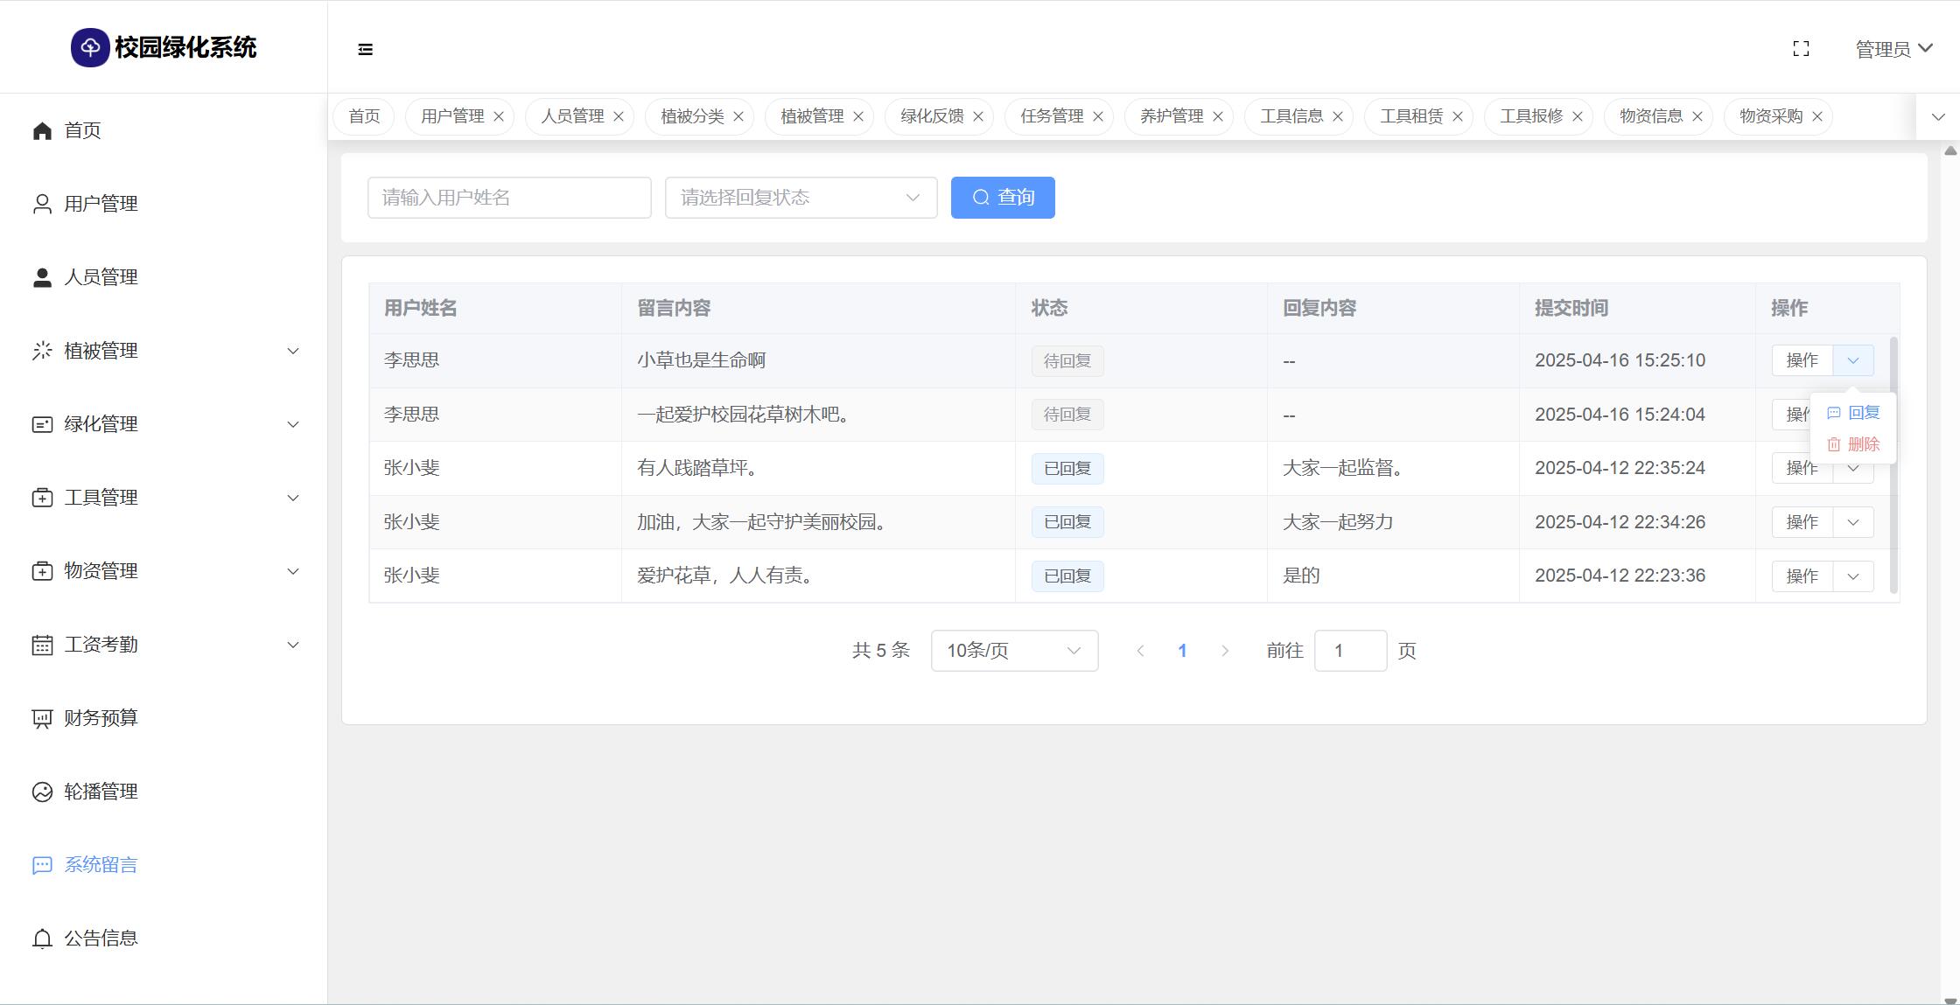This screenshot has width=1960, height=1005.
Task: Open 财务预算 in the sidebar
Action: [x=100, y=718]
